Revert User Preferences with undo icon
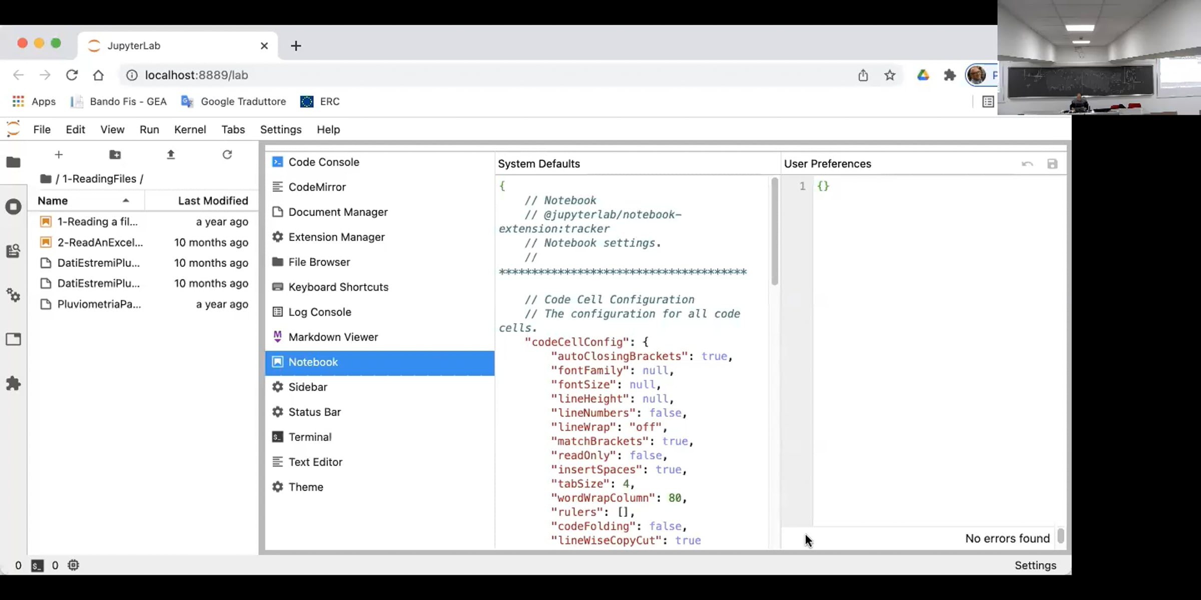The width and height of the screenshot is (1201, 600). 1027,164
